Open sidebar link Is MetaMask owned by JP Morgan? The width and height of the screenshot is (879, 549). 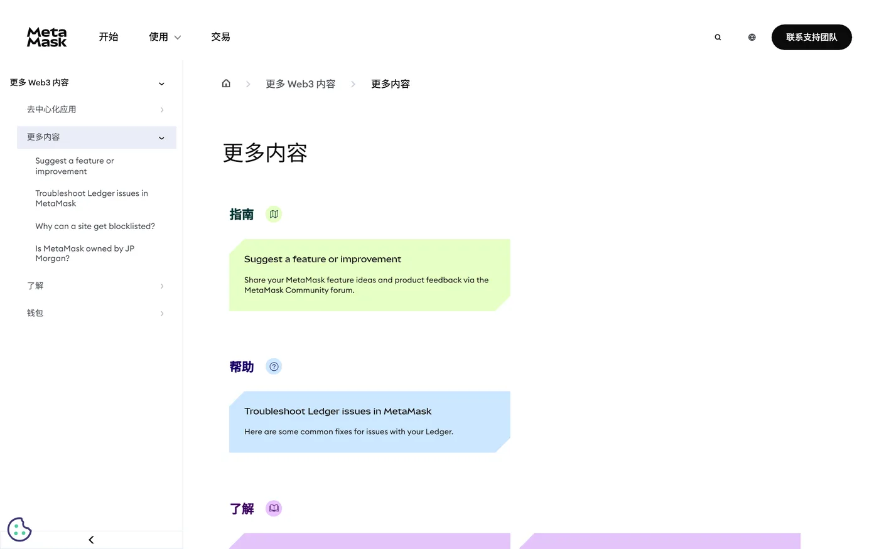click(x=85, y=253)
